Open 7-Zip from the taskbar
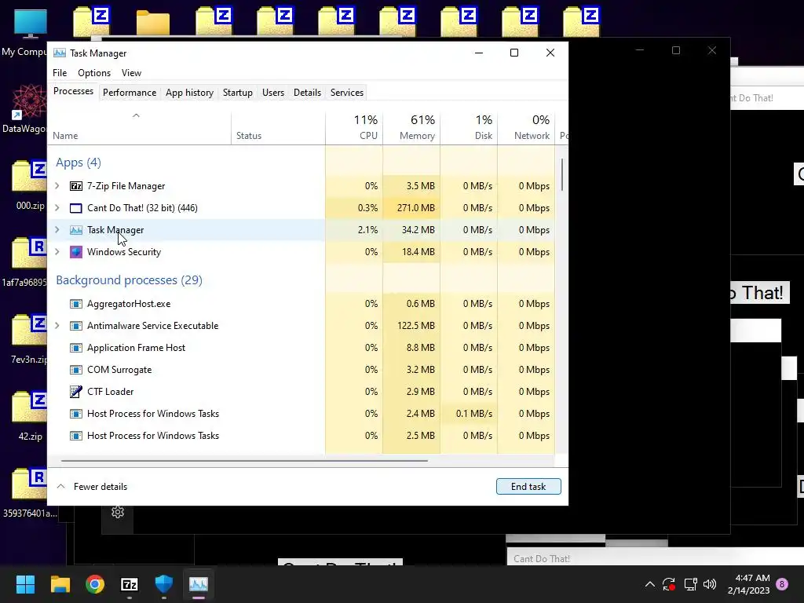 click(x=130, y=584)
